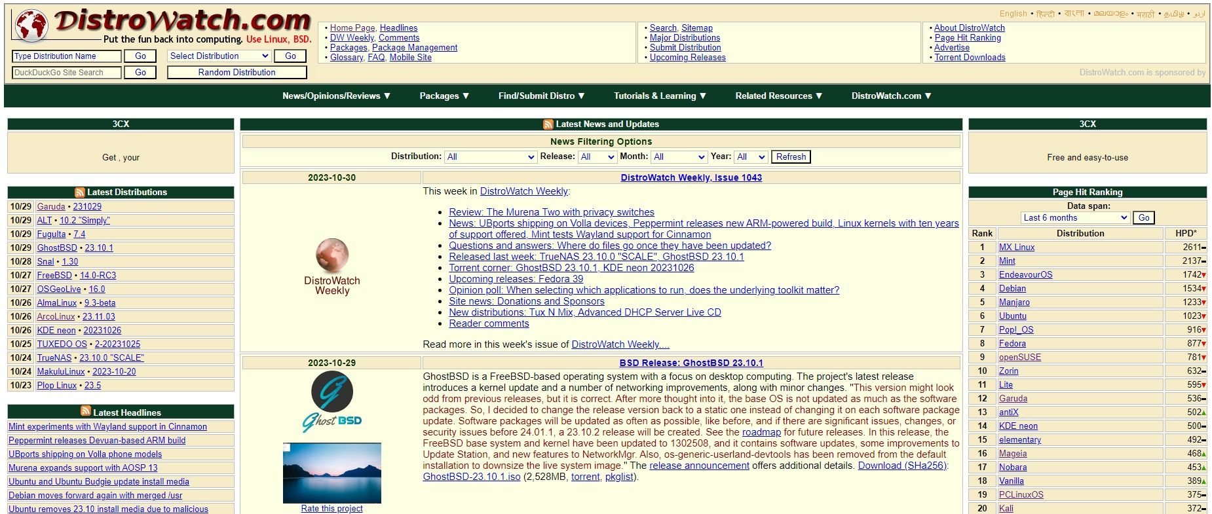Screen dimensions: 1212x514
Task: Click the DuckDuckGo Site Search field
Action: coord(66,73)
